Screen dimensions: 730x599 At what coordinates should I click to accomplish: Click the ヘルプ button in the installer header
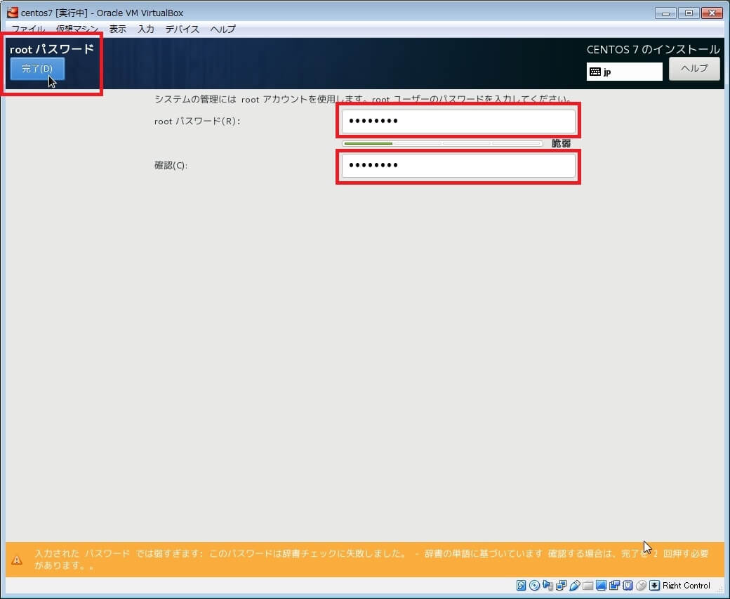[x=694, y=69]
